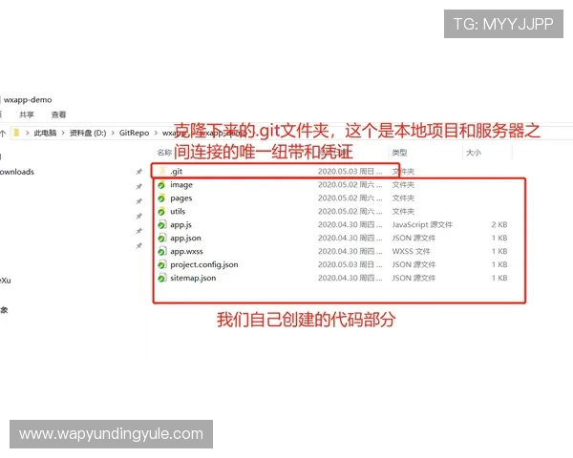Navigate to GitRepo in breadcrumb
573x458 pixels.
134,133
